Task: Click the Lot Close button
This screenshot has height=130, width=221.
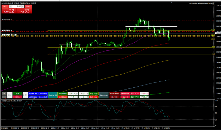Action: point(33,97)
